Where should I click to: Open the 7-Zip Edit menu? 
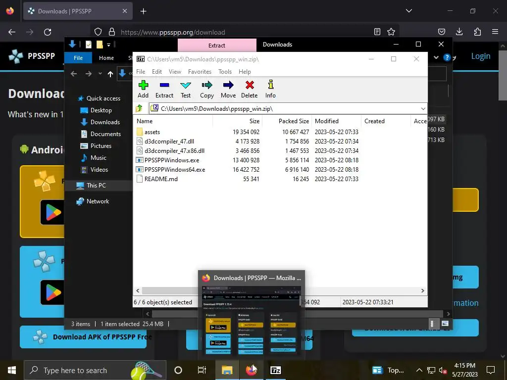pos(157,72)
